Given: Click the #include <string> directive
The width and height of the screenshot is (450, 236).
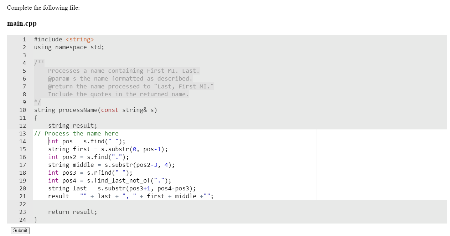Looking at the screenshot, I should pos(64,39).
